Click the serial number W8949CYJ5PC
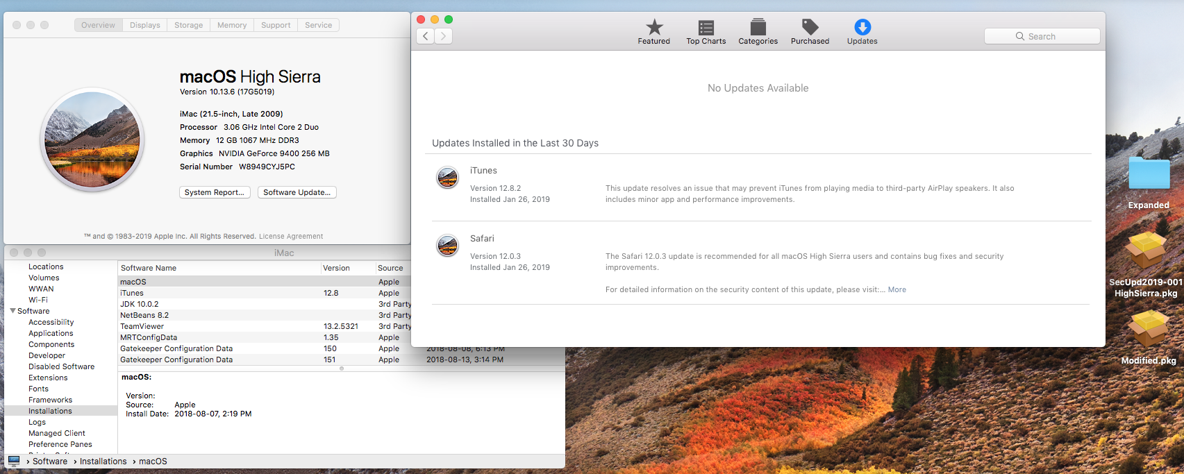 pos(267,167)
